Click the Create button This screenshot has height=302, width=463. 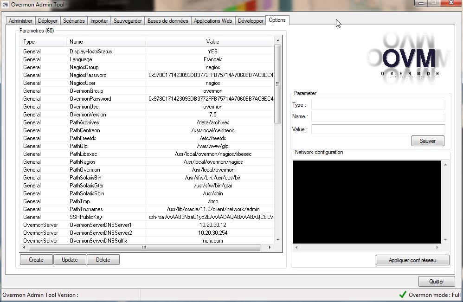click(x=36, y=260)
